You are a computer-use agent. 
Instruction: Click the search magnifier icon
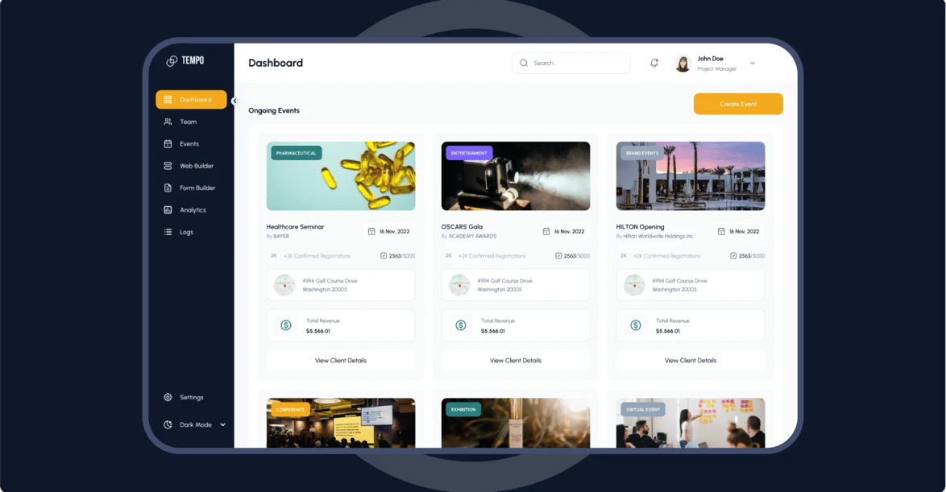pos(524,63)
